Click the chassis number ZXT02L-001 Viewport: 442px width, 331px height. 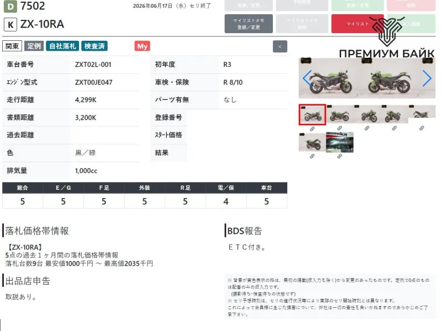pos(93,65)
